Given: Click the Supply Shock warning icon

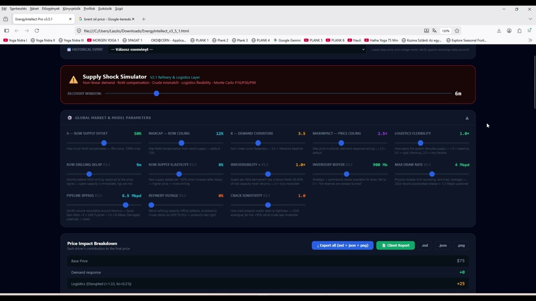Looking at the screenshot, I should tap(73, 80).
